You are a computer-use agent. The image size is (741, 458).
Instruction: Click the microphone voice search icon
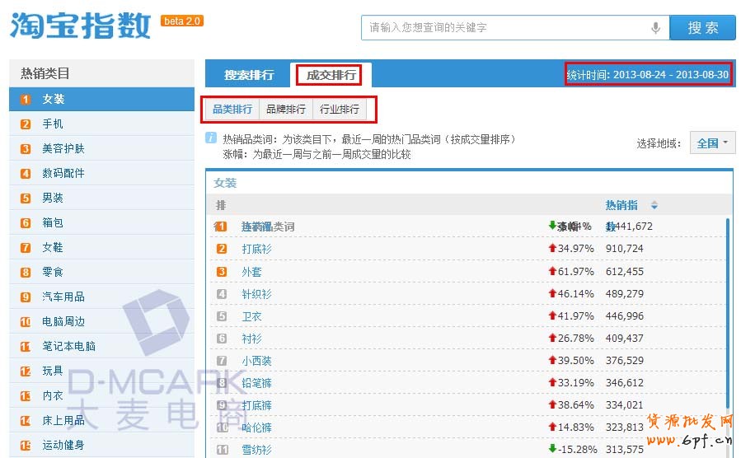pos(655,28)
